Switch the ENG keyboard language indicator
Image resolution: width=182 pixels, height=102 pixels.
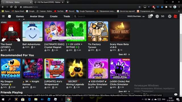pos(164,99)
